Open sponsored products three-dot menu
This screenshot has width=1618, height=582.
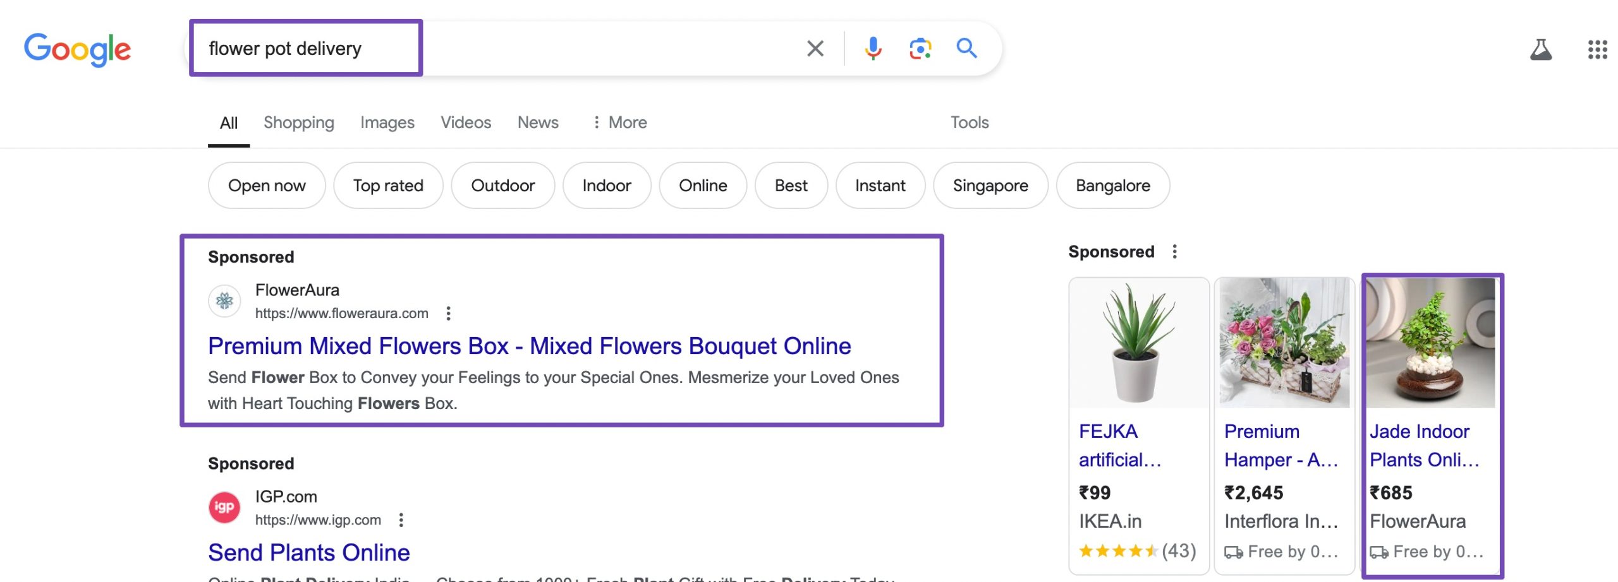[x=1174, y=252]
